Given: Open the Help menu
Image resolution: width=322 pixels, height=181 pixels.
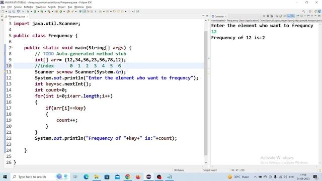Looking at the screenshot, I should (x=89, y=7).
